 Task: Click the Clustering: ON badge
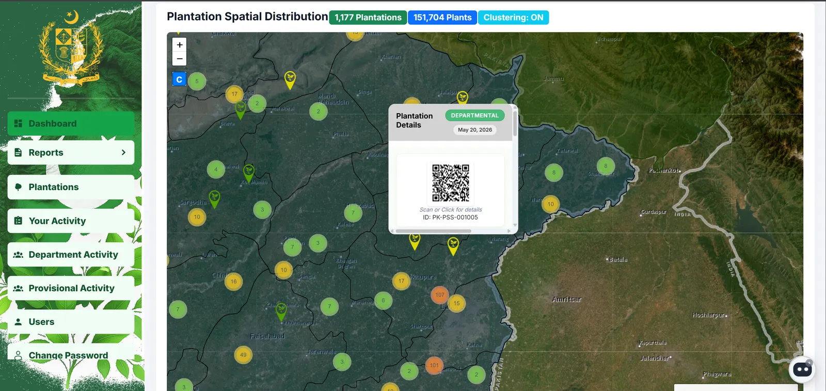(513, 18)
